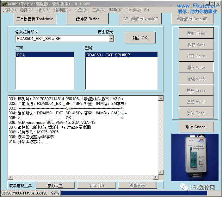
Task: Select RDA8501_EXT_SPI #ISP in model list
Action: pyautogui.click(x=121, y=55)
